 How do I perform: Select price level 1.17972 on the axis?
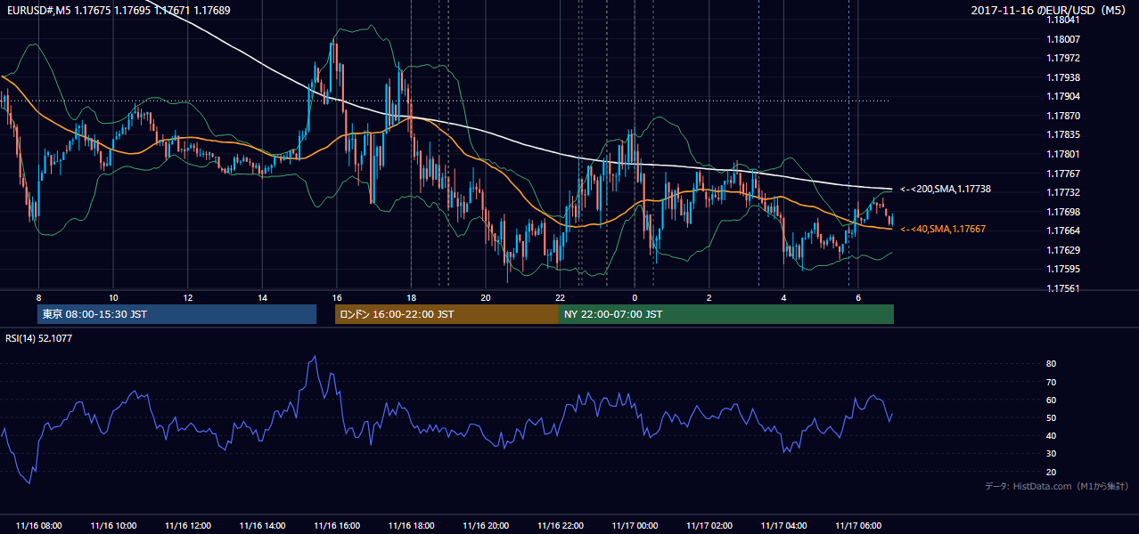[1062, 58]
